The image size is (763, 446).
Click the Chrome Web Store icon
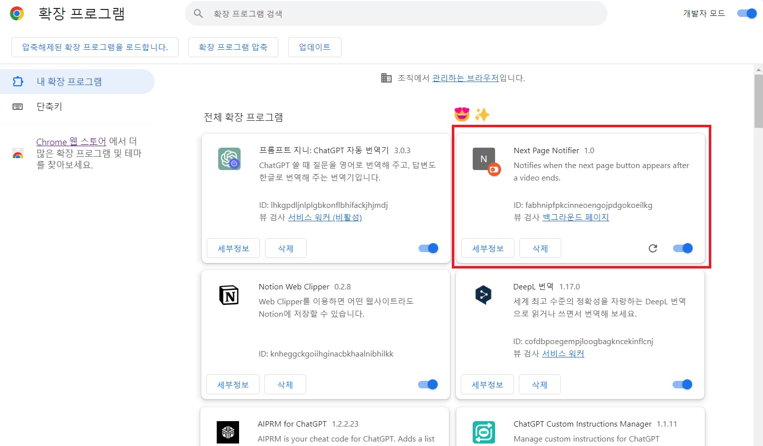(18, 154)
